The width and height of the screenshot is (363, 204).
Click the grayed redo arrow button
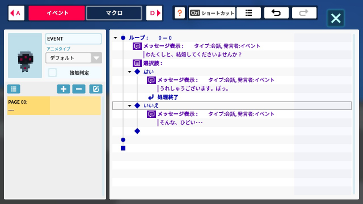[304, 12]
